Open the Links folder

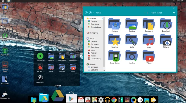click(132, 41)
